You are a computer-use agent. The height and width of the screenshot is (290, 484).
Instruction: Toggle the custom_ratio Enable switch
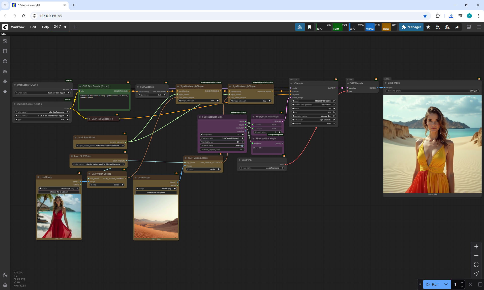242,146
